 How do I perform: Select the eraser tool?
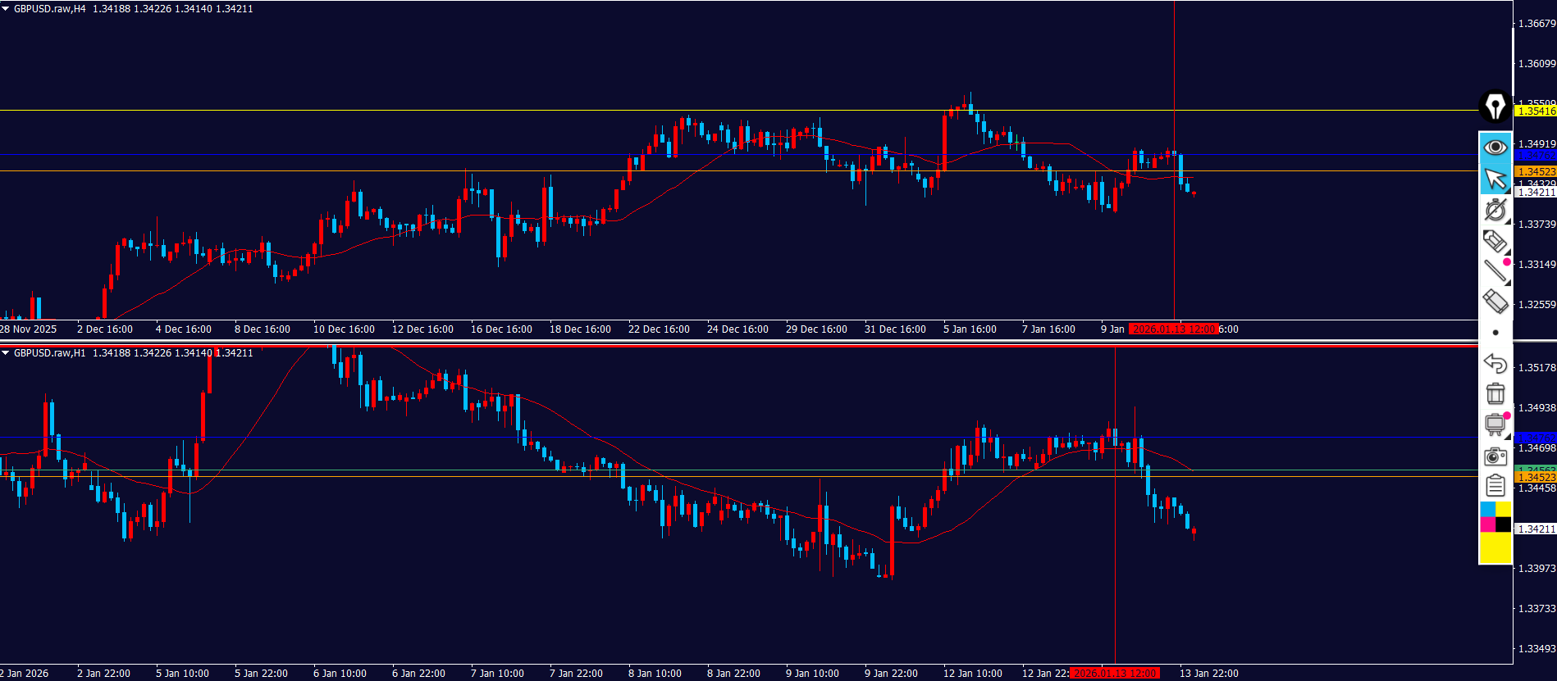(1495, 302)
